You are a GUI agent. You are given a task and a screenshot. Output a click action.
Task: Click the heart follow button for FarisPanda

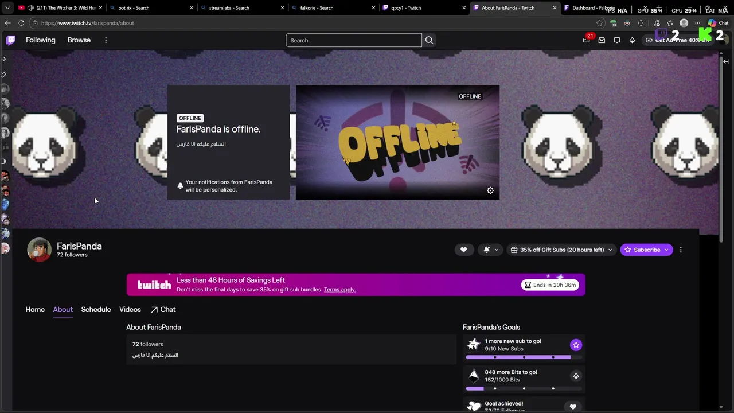tap(463, 250)
